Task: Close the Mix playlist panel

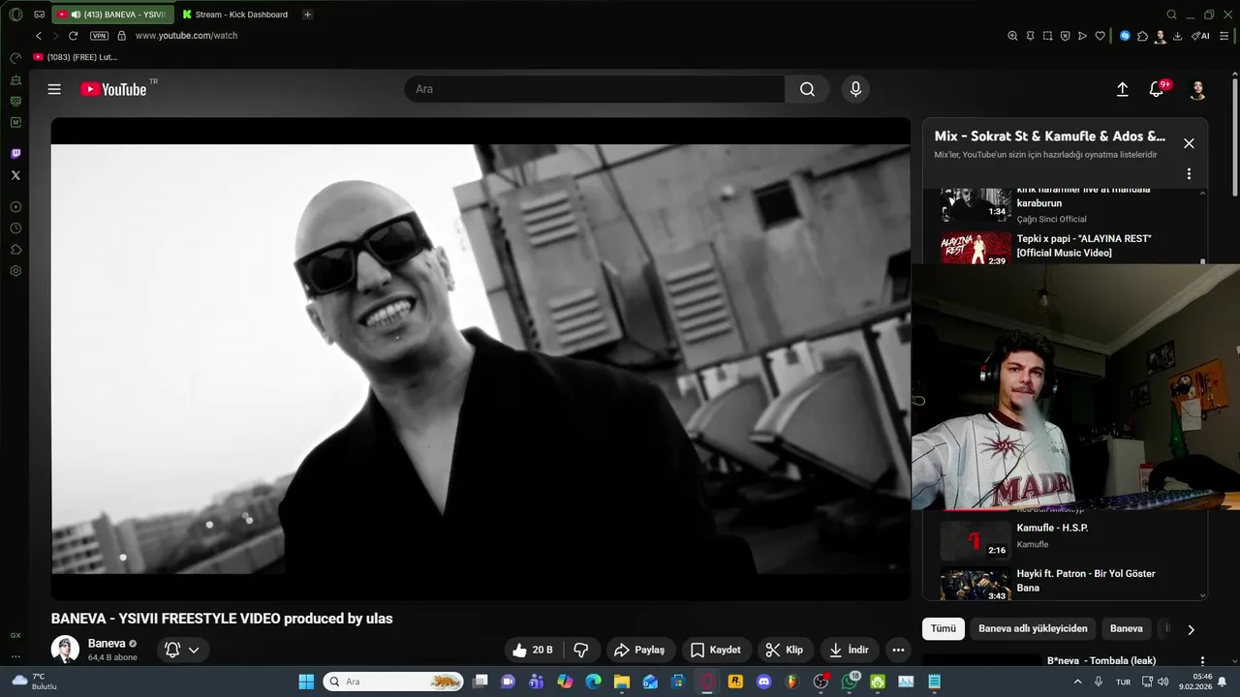Action: 1189,143
